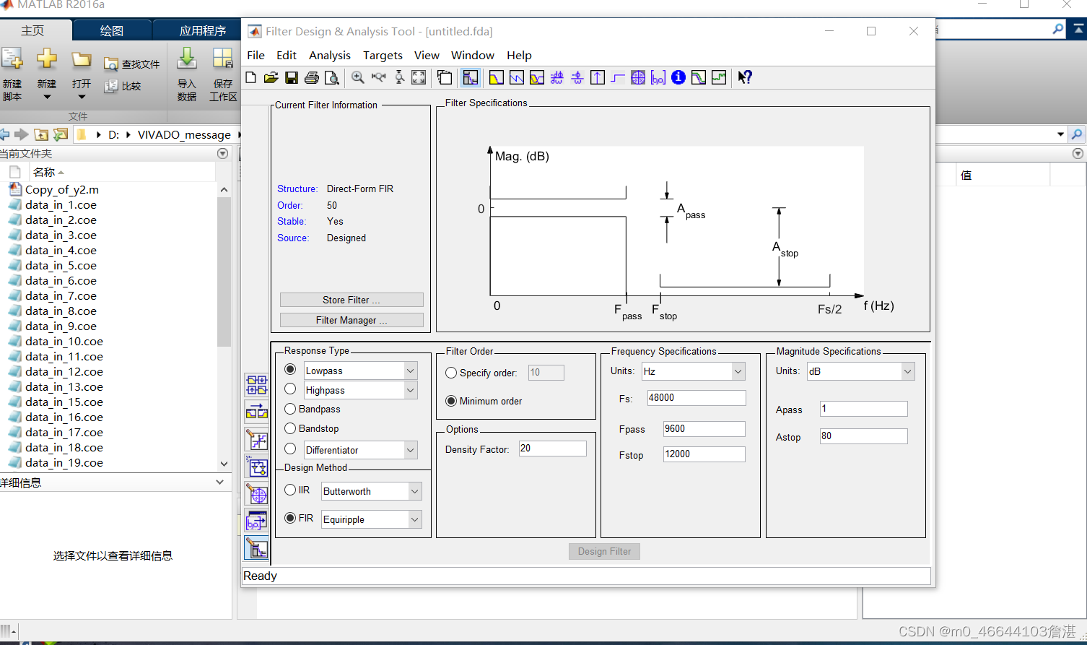The image size is (1087, 645).
Task: Open Transform Filter sidebar panel
Action: click(257, 412)
